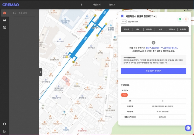This screenshot has height=135, width=194.
Task: Click the 용도지역 table header cell
Action: point(130,106)
